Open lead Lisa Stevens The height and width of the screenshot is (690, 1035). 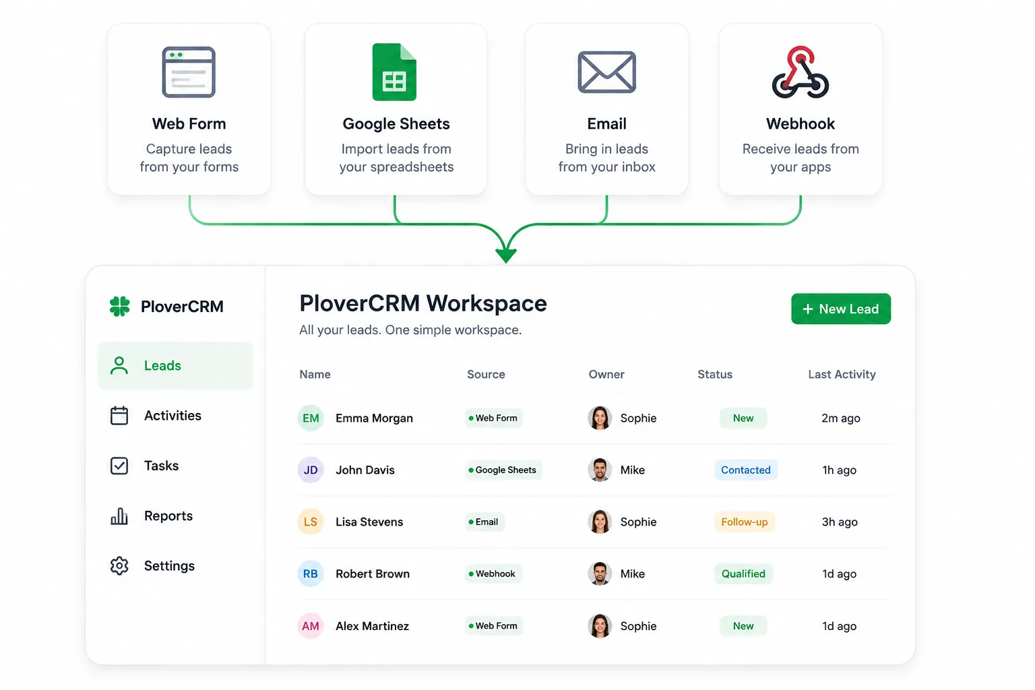(x=369, y=522)
